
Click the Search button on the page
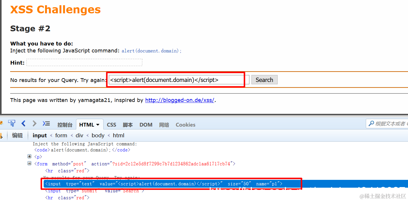tap(264, 80)
